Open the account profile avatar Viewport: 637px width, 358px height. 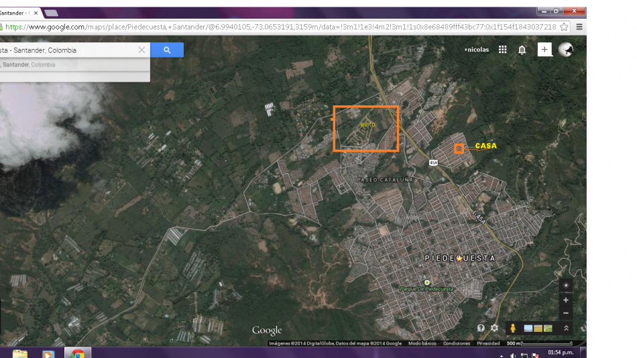click(x=565, y=50)
